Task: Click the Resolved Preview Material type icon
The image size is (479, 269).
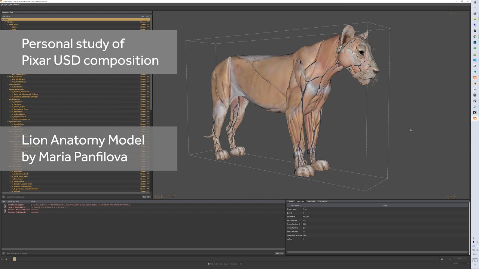Action: [5, 210]
